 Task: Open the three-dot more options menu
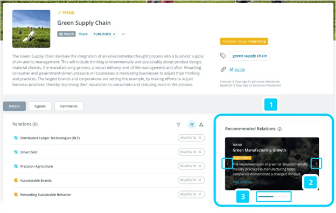click(124, 34)
